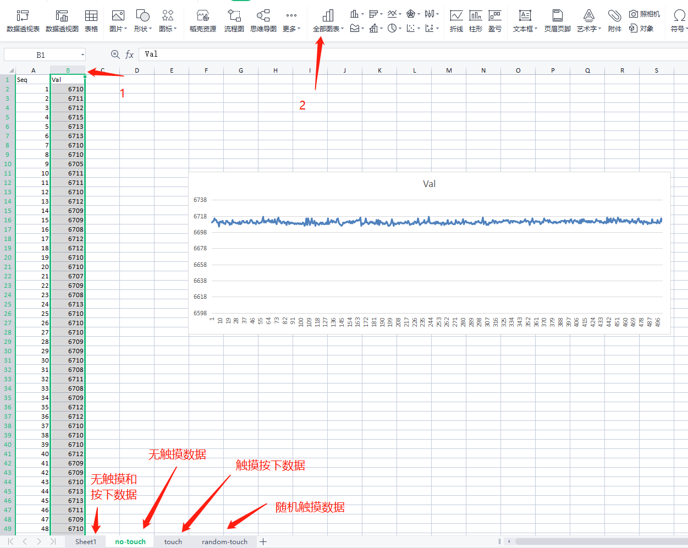Insert a PivotChart (数据透视图)
Viewport: 688px width, 548px height.
click(x=62, y=21)
